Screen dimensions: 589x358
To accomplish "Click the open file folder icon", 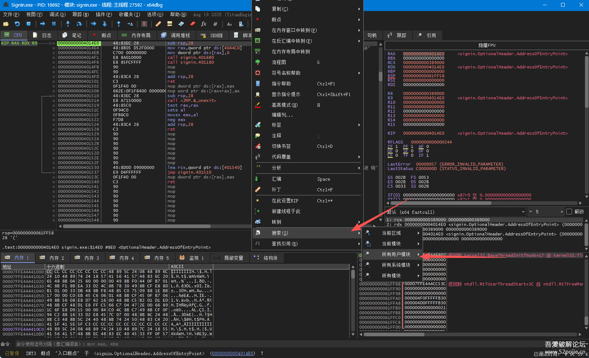I will 6,24.
